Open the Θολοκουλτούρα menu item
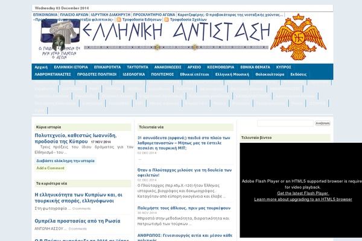This screenshot has height=241, width=362. click(270, 75)
